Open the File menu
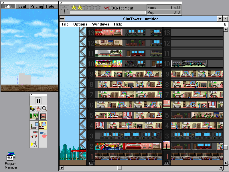 (65, 24)
